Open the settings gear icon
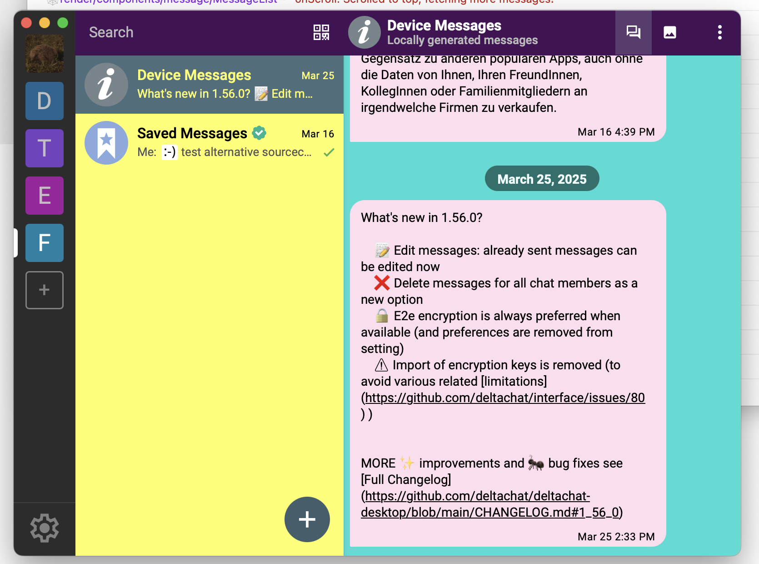The image size is (759, 564). click(x=44, y=528)
